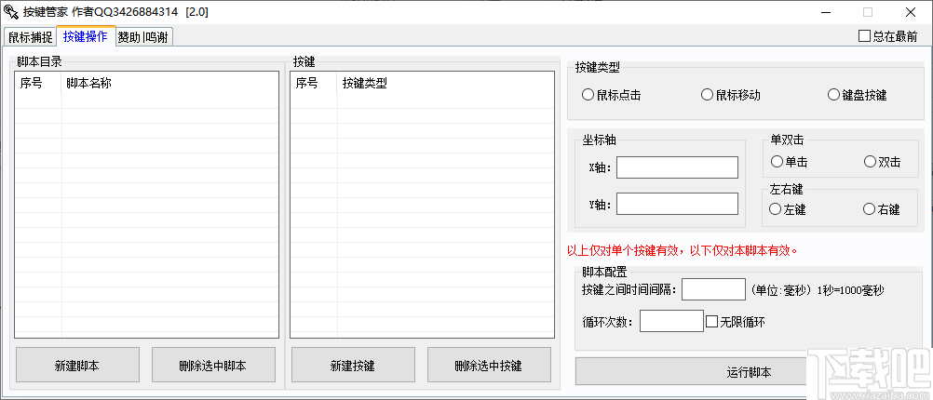The image size is (933, 400).
Task: Choose the 单击 radio button
Action: tap(789, 162)
